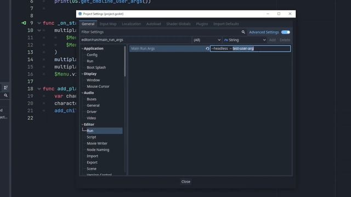Open the Import Defaults tab
Viewport: 351px width, 197px height.
[x=226, y=24]
